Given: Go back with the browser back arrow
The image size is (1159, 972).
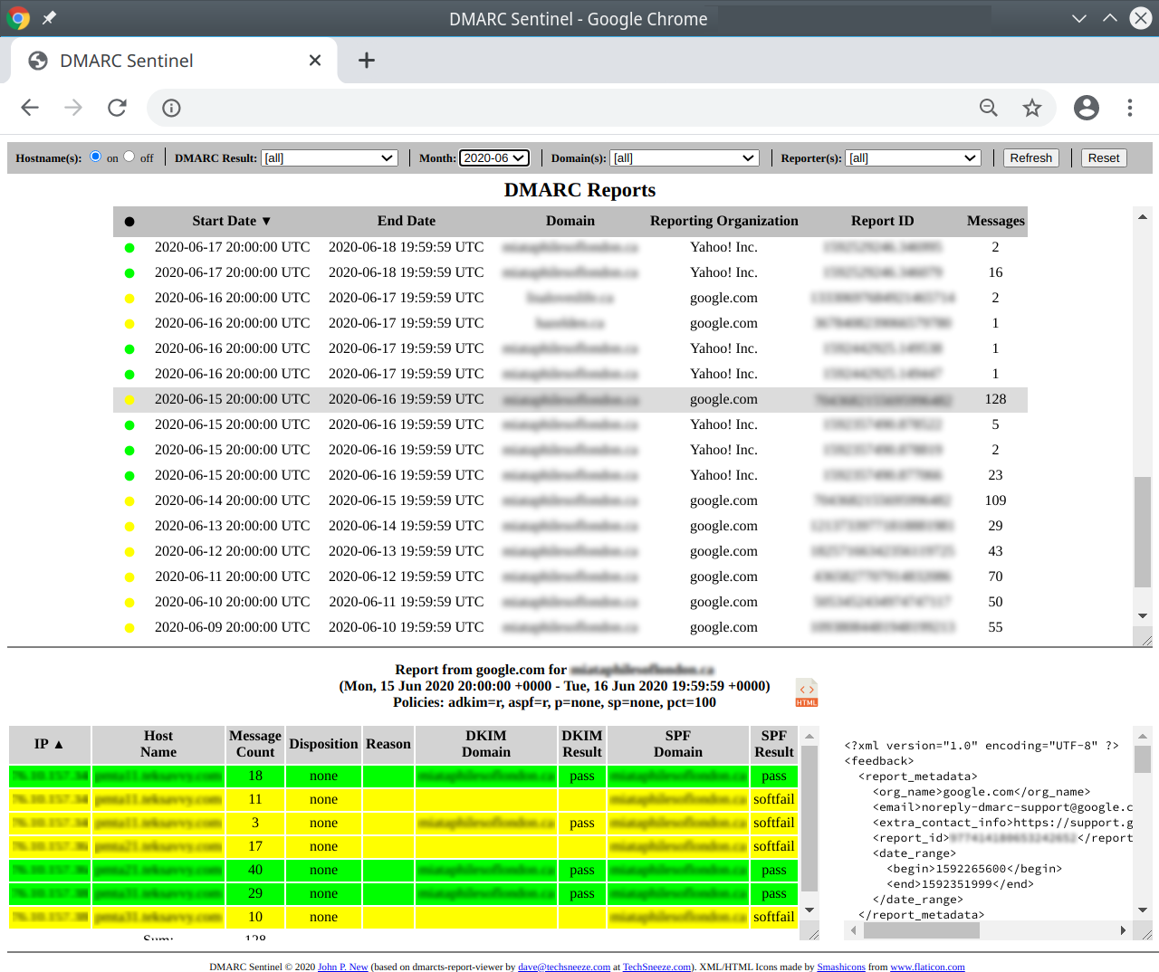Looking at the screenshot, I should point(30,108).
